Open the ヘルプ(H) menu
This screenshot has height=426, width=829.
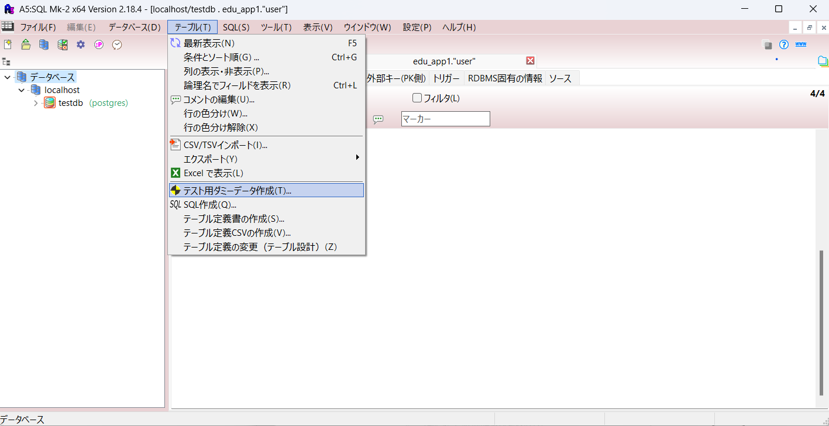tap(459, 28)
